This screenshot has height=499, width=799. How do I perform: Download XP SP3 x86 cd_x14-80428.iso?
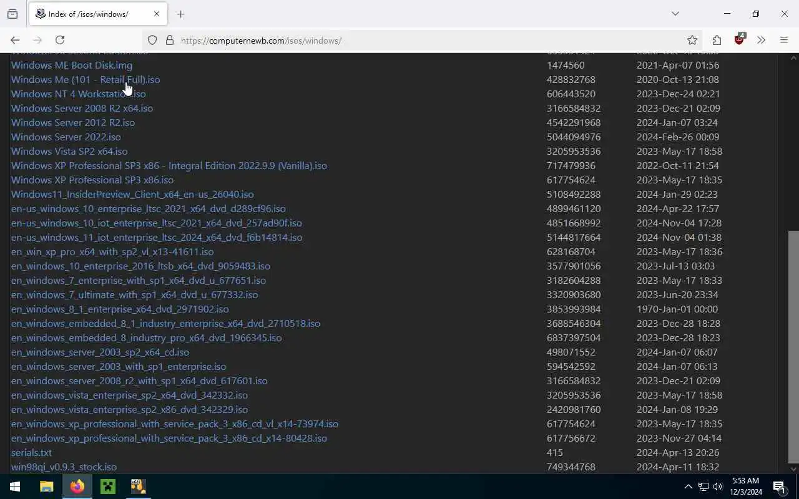tap(169, 438)
